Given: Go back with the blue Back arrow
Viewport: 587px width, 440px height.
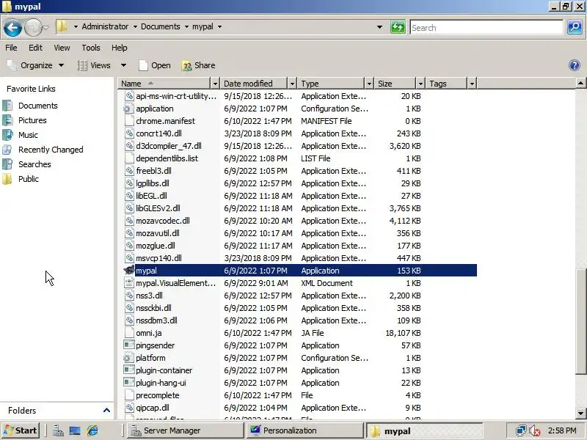Looking at the screenshot, I should click(x=12, y=27).
